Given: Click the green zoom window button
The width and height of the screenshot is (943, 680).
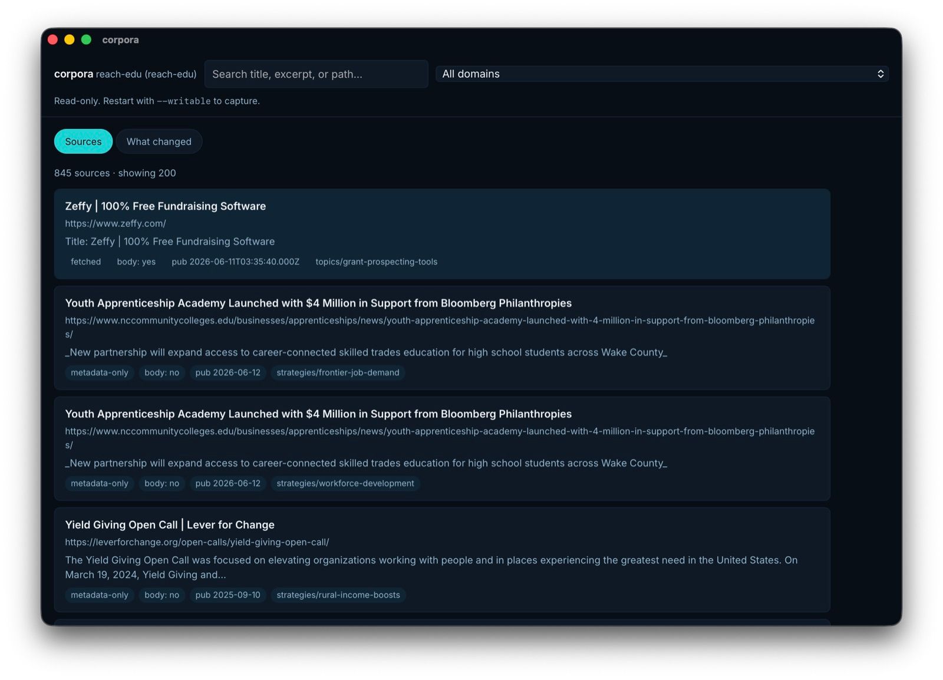Looking at the screenshot, I should 86,39.
